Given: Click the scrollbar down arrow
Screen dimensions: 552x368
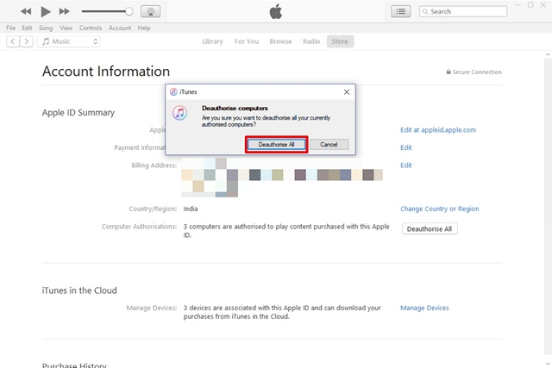Looking at the screenshot, I should [548, 365].
